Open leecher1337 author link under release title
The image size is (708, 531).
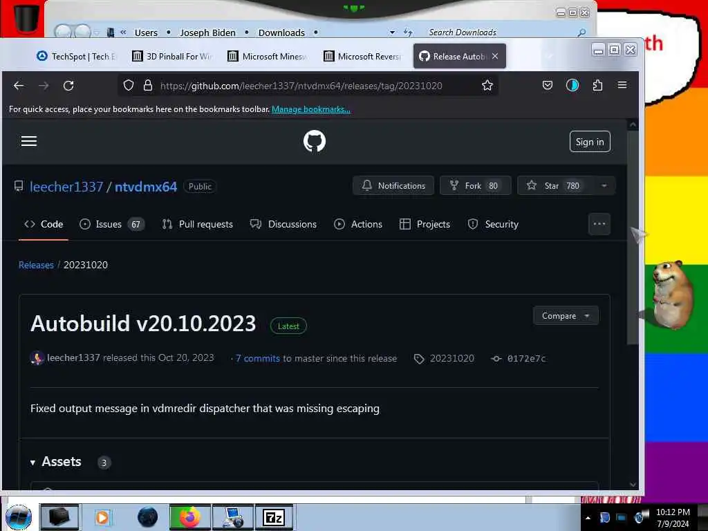tap(73, 358)
